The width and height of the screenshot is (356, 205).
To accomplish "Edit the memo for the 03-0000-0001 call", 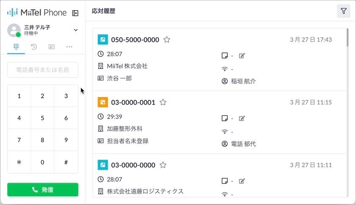I will 242,118.
